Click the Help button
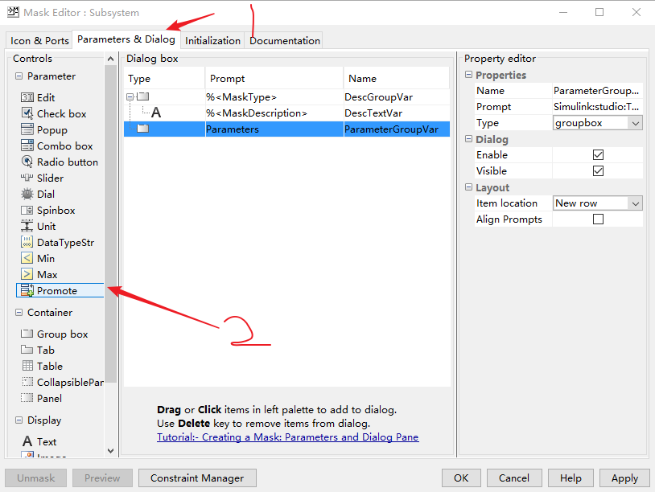655x492 pixels. pos(571,478)
